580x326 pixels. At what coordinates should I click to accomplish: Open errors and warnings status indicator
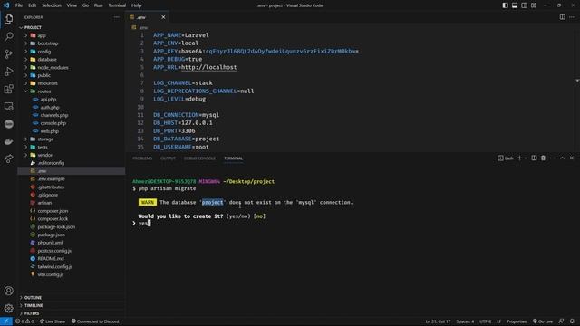(24, 321)
